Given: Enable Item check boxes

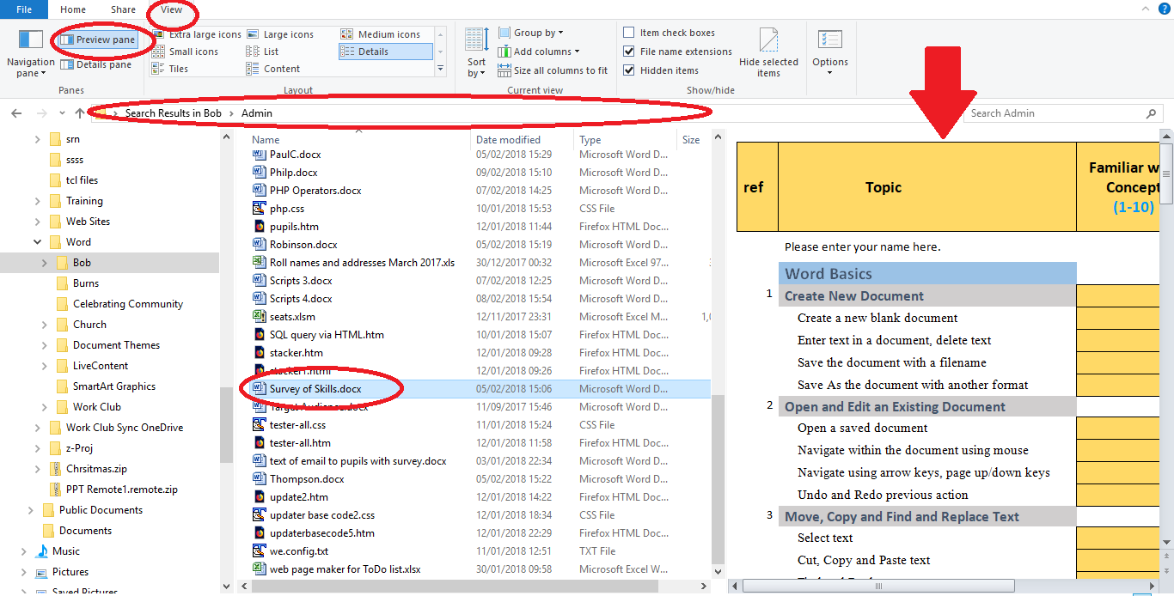Looking at the screenshot, I should point(629,33).
